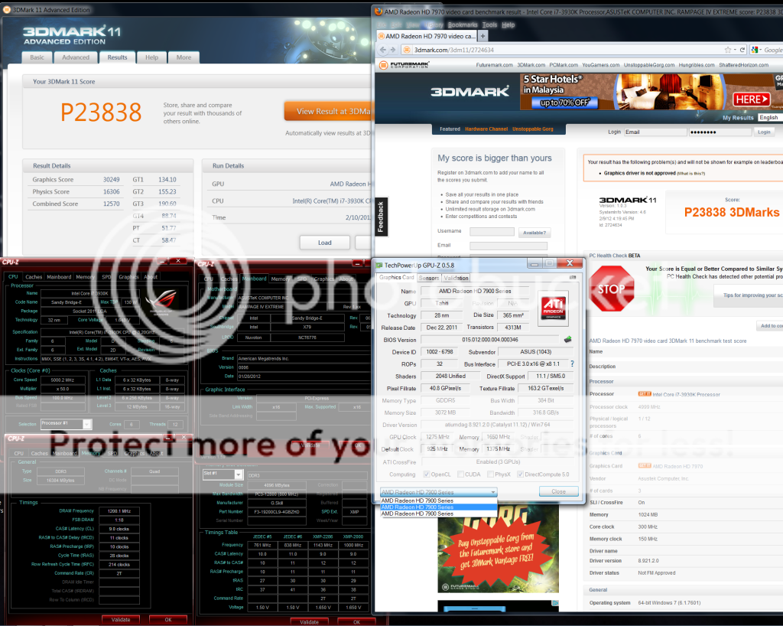Click the P23838 score in 3DMark 11 app

[101, 112]
